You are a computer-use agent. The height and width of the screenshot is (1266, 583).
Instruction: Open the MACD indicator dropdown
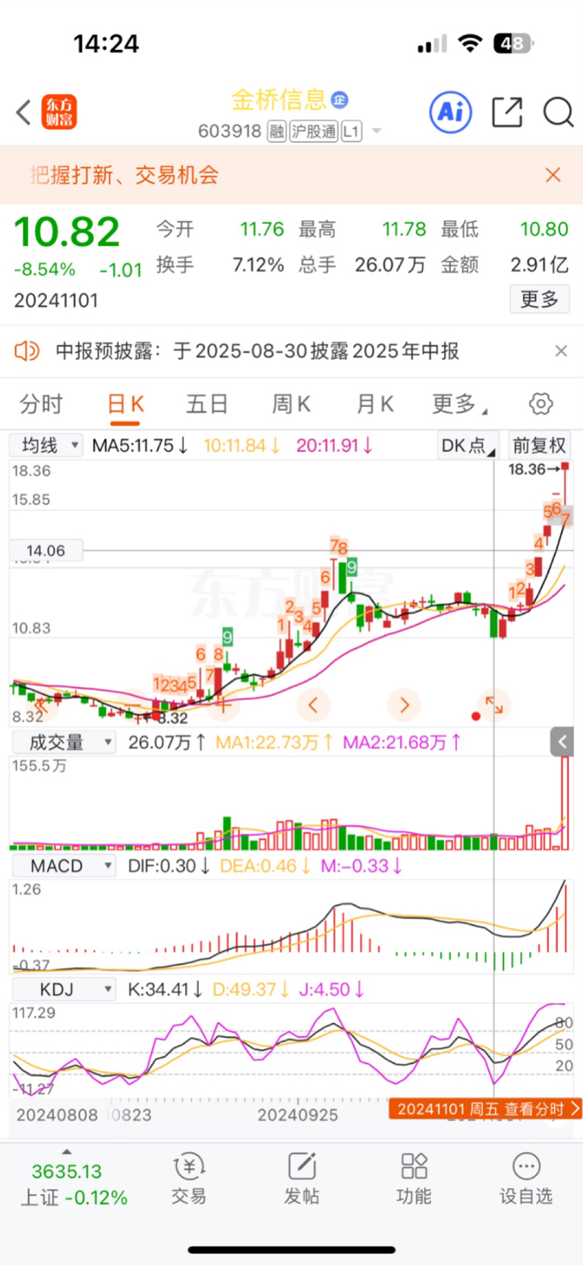click(x=63, y=866)
